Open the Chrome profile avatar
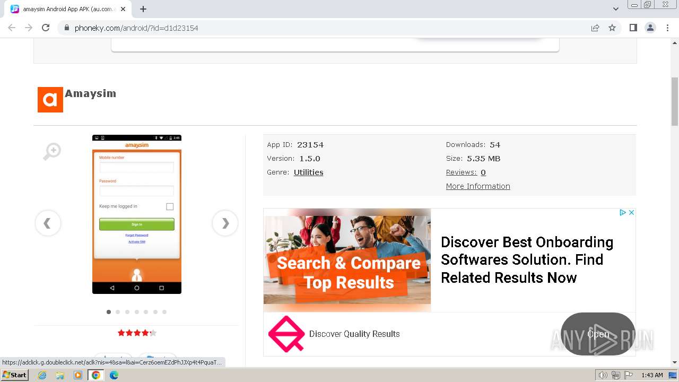 coord(650,28)
